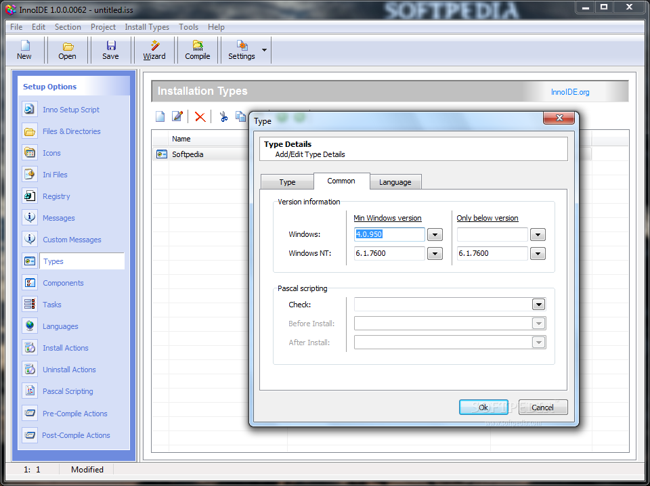
Task: Expand Windows NT min version dropdown
Action: [435, 254]
